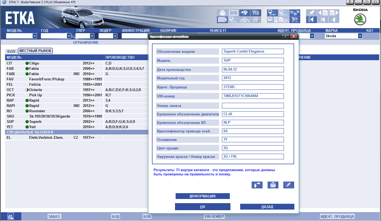Click the multiple shopping carts icon
This screenshot has height=221, width=381.
click(x=295, y=13)
